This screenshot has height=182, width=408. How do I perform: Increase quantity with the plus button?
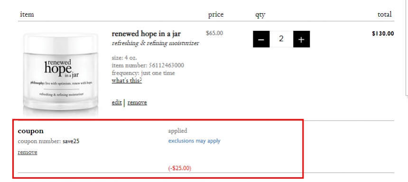coord(301,39)
